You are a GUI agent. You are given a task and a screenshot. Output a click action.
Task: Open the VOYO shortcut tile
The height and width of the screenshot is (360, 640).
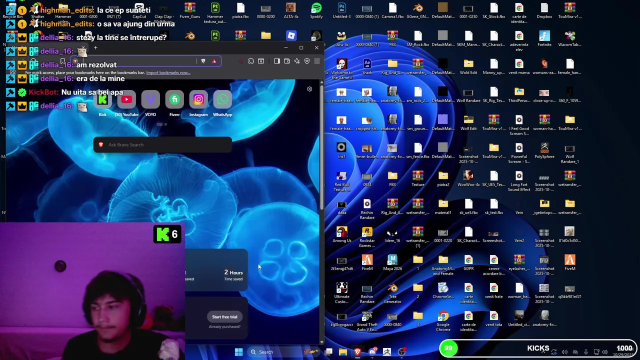click(150, 100)
